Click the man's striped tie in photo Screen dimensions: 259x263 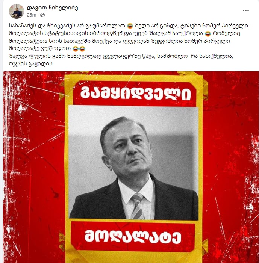click(x=137, y=206)
